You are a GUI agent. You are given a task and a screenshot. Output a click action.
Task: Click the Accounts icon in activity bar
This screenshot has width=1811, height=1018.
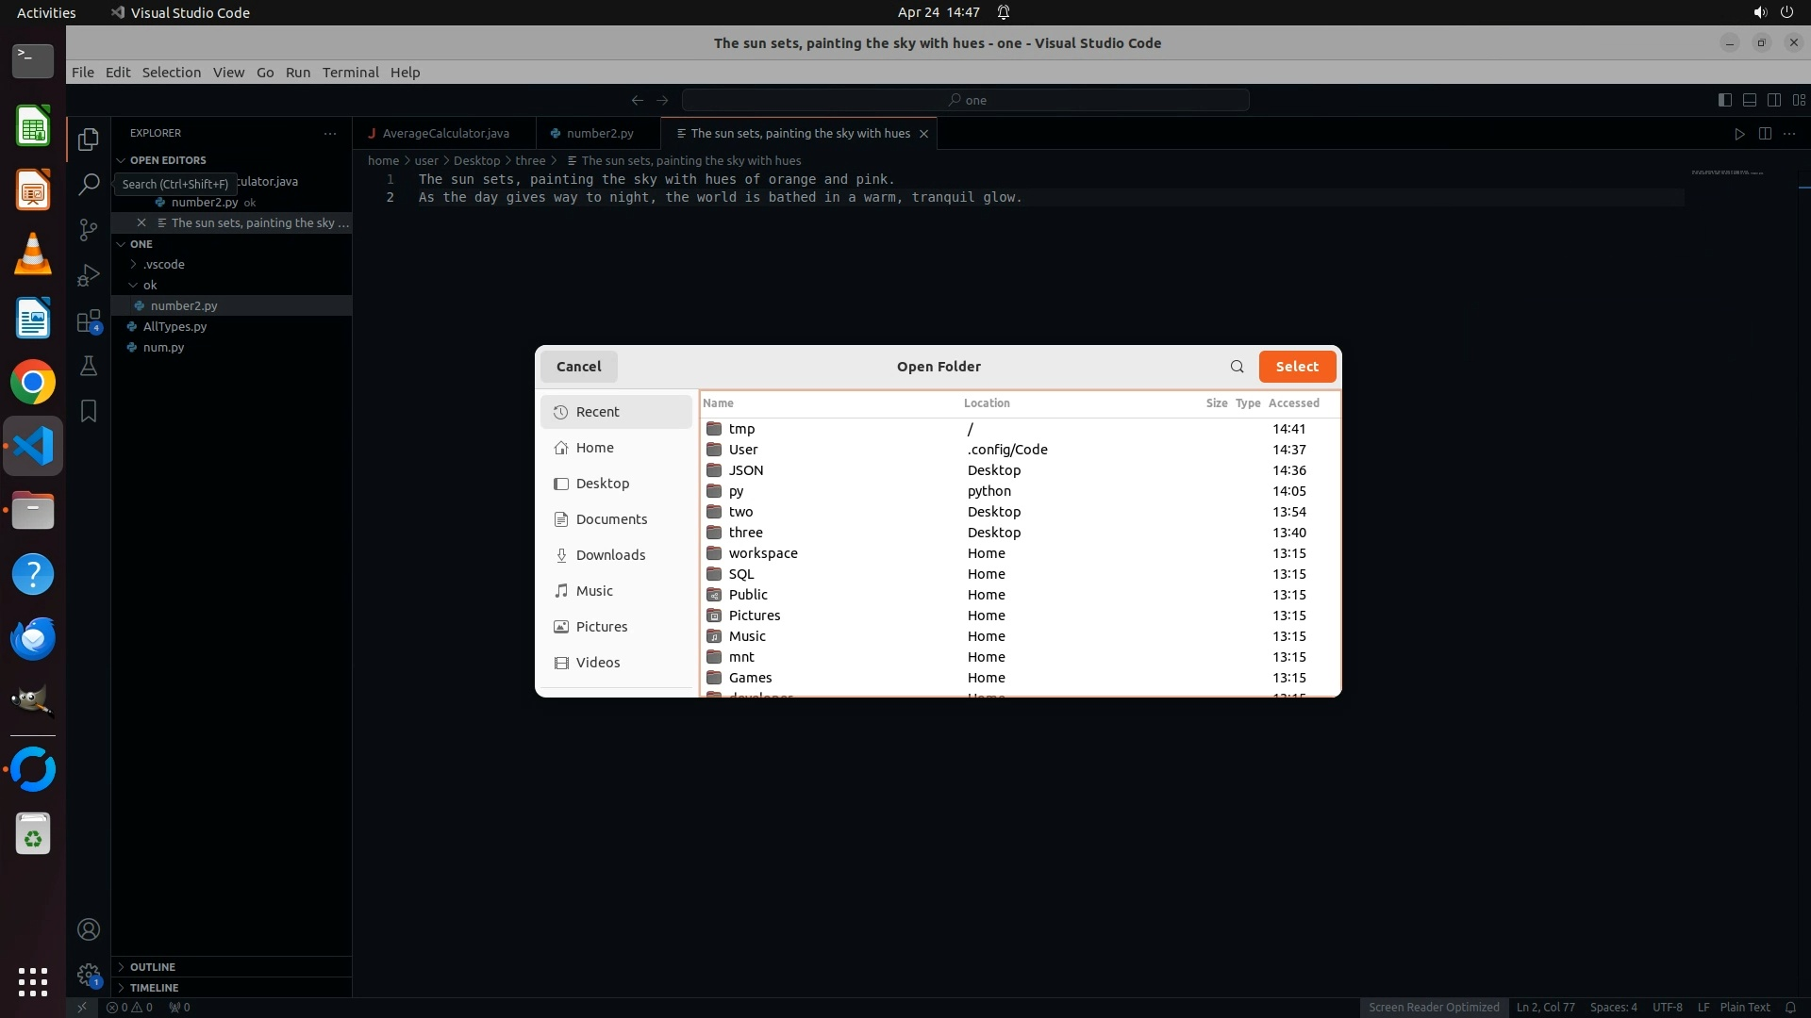tap(89, 929)
